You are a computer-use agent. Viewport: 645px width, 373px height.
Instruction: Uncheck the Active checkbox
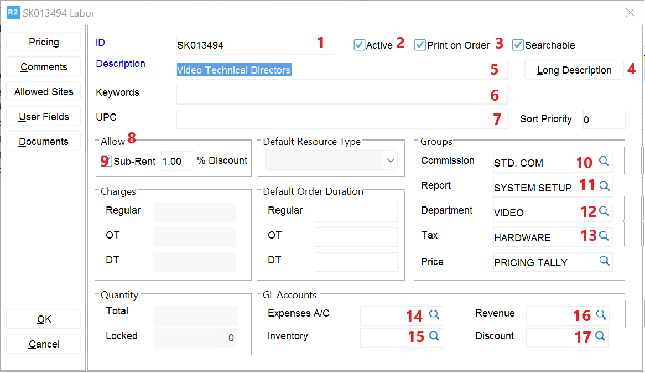point(360,45)
